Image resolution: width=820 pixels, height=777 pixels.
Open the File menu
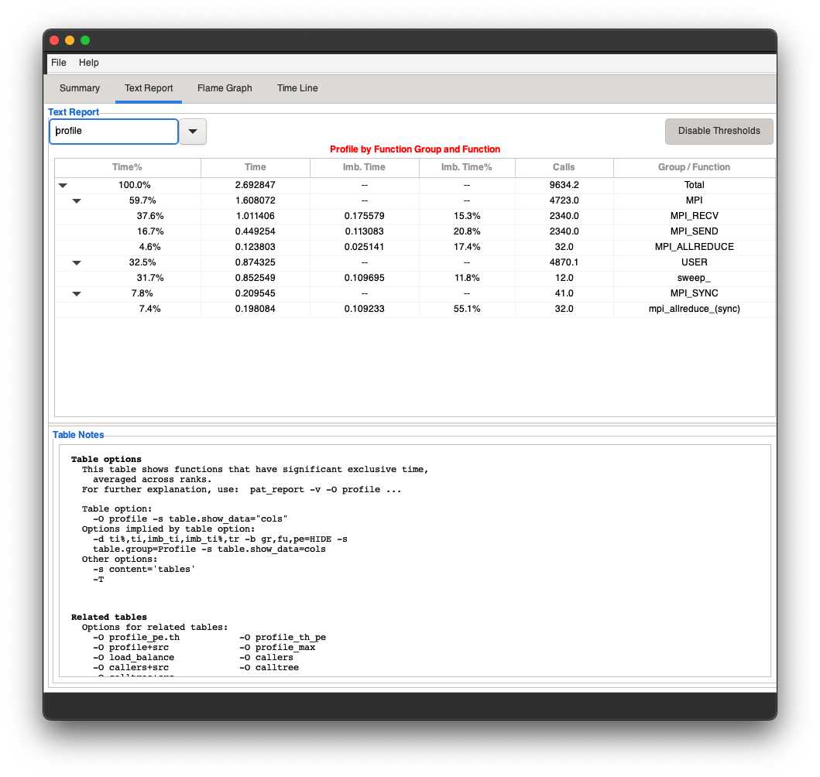(x=58, y=63)
